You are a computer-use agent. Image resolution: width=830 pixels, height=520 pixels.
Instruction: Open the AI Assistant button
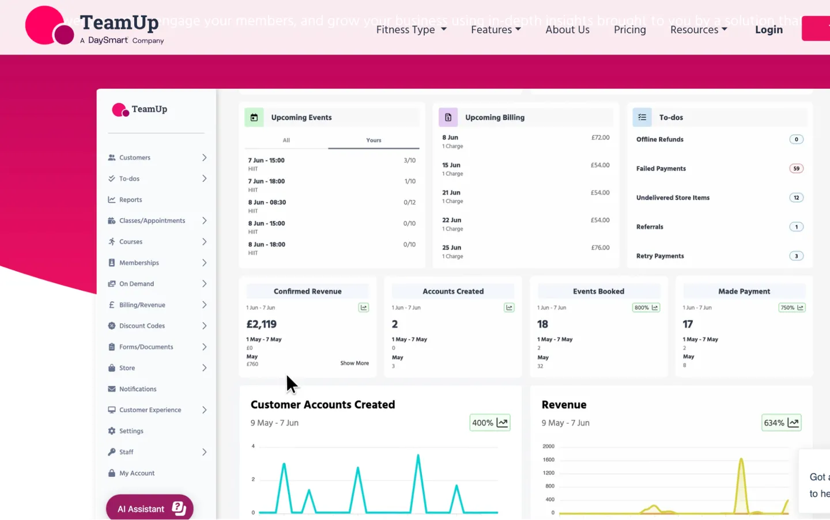click(x=150, y=508)
